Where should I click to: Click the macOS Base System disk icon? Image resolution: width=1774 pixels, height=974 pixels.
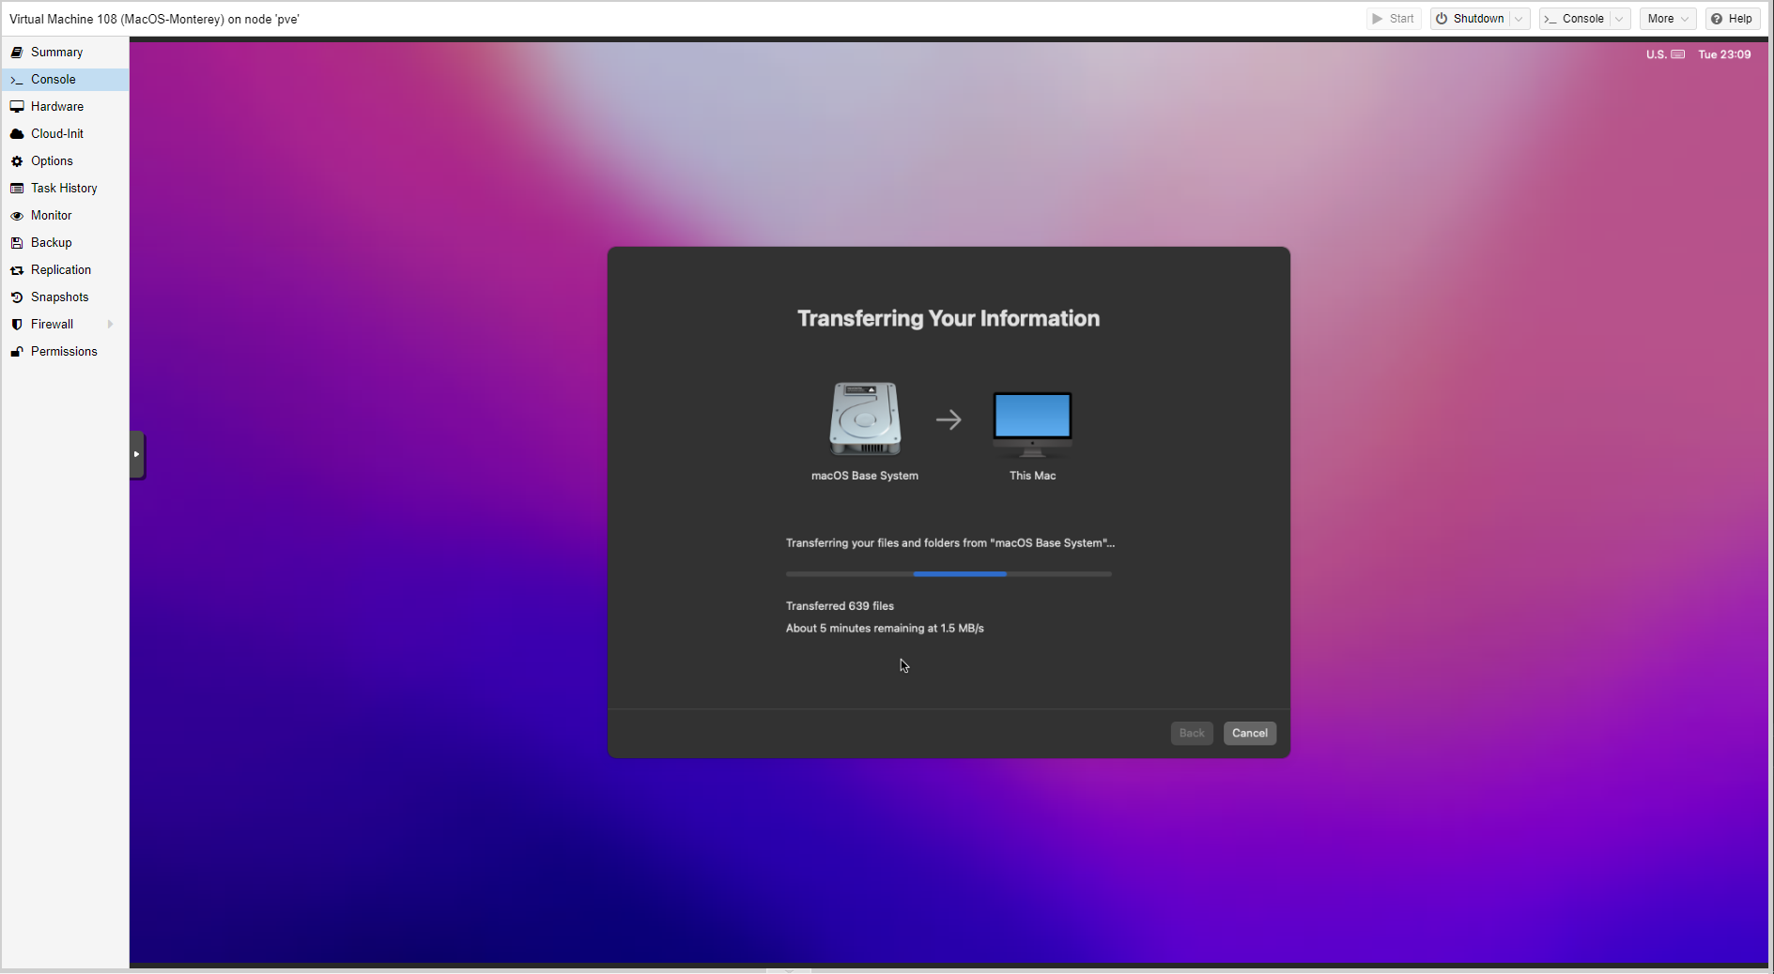click(865, 419)
